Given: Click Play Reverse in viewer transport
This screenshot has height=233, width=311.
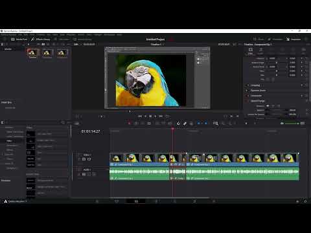Looking at the screenshot, I should tap(145, 116).
